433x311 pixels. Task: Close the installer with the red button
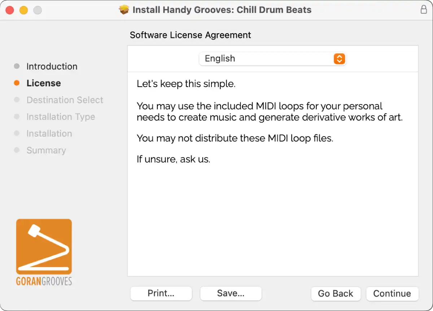point(10,10)
